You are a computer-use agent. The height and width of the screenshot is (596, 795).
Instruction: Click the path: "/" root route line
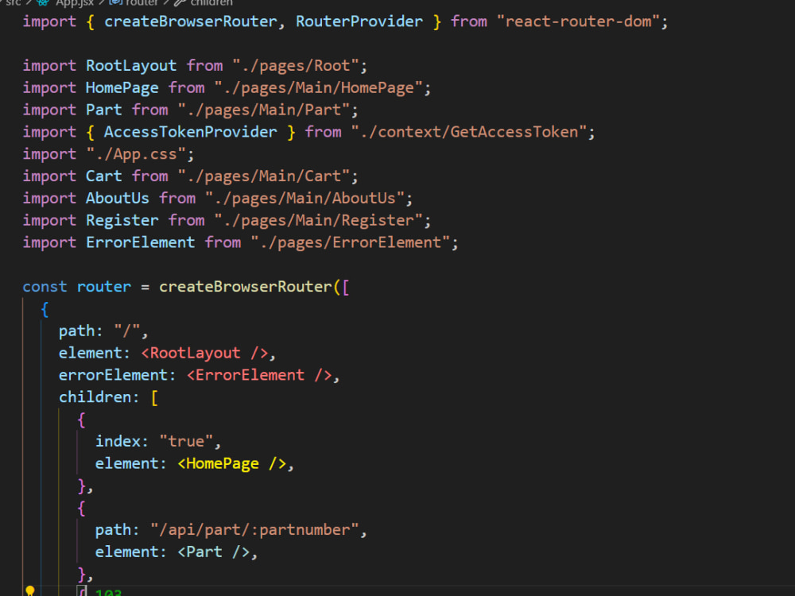click(103, 331)
